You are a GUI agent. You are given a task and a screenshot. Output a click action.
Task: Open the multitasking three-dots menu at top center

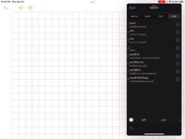click(x=92, y=2)
